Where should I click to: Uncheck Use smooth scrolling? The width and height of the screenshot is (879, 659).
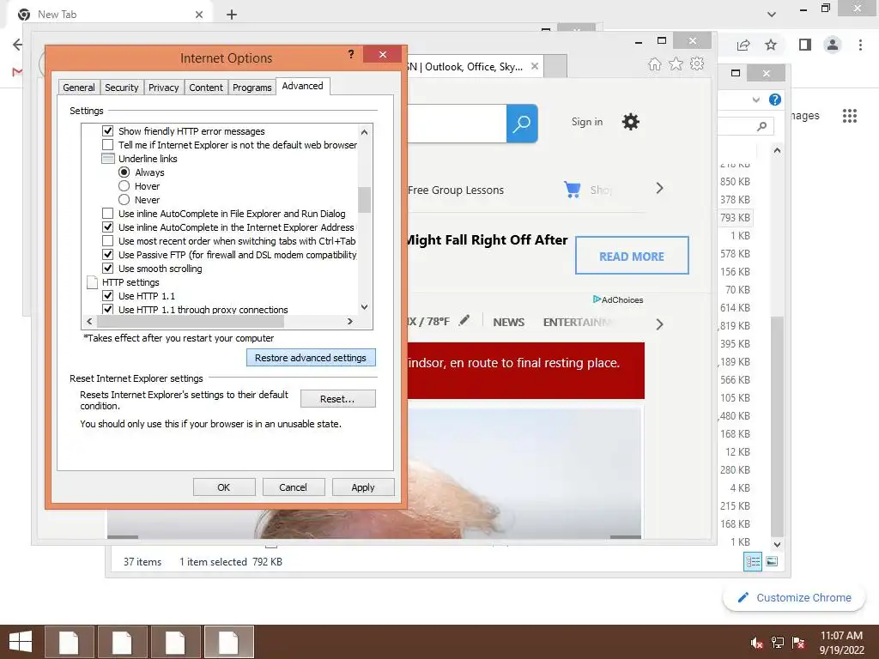pos(107,269)
